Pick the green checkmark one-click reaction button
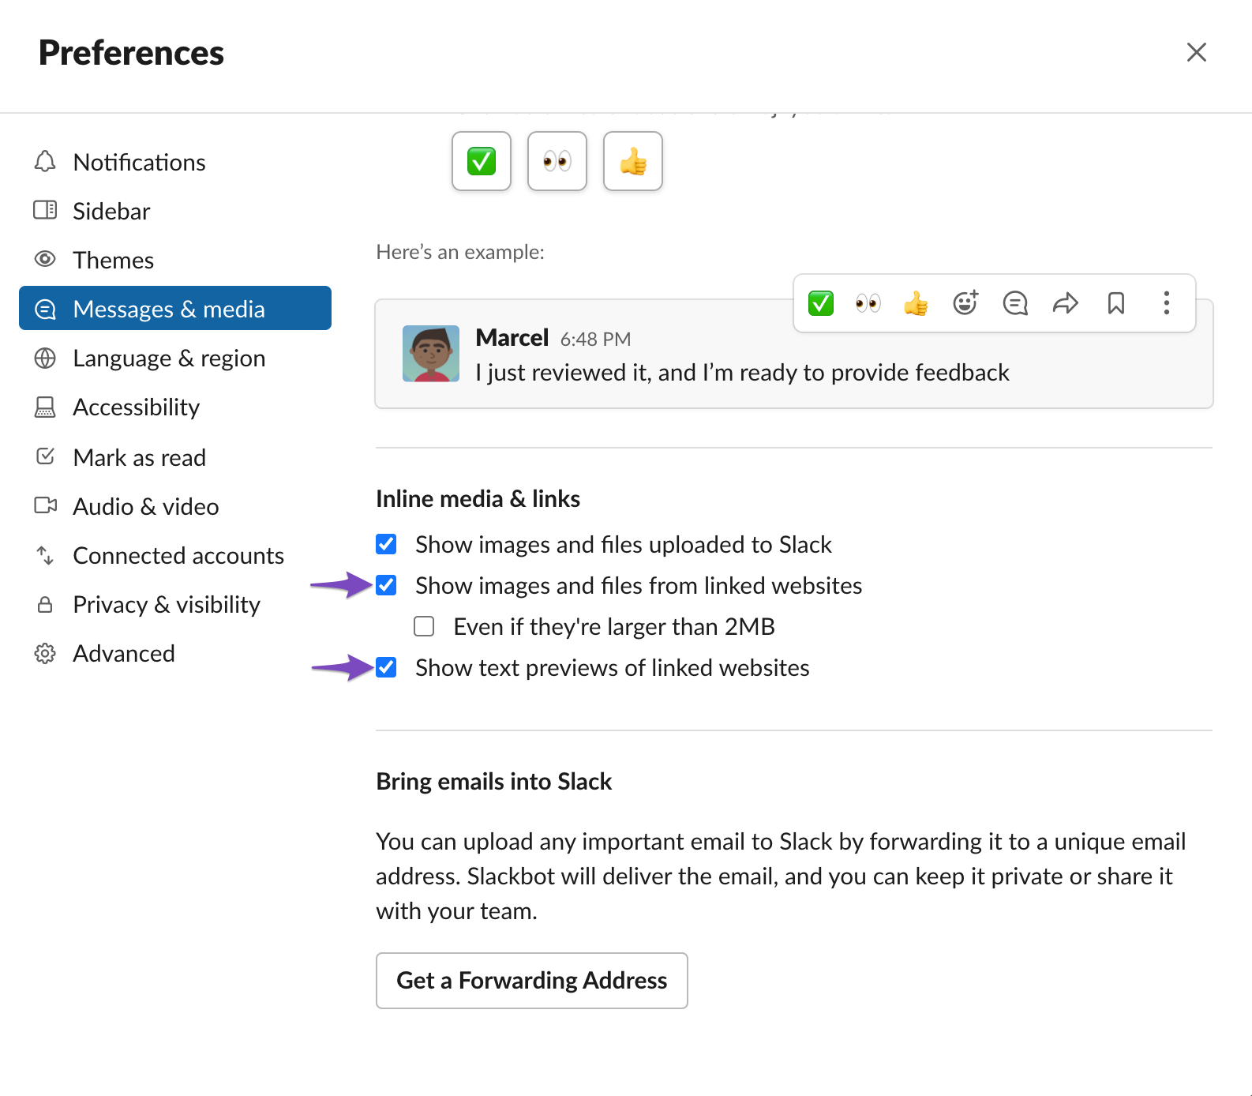1252x1096 pixels. [x=482, y=161]
